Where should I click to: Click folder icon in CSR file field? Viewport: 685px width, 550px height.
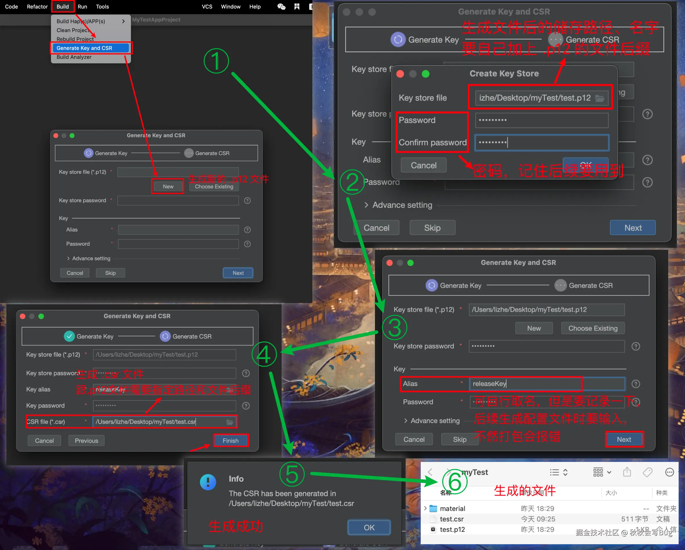click(x=230, y=422)
